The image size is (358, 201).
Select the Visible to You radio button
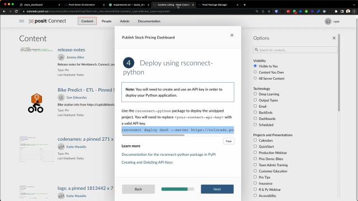coord(255,66)
